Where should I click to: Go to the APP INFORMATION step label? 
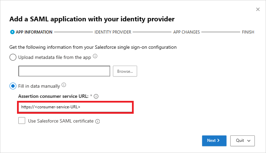[x=34, y=32]
